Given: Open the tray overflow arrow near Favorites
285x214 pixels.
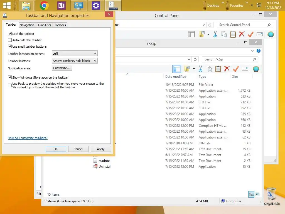Looking at the screenshot, I should pyautogui.click(x=252, y=5).
